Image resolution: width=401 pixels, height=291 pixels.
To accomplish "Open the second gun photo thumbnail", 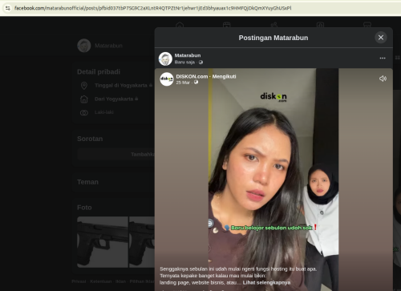I will pos(142,242).
